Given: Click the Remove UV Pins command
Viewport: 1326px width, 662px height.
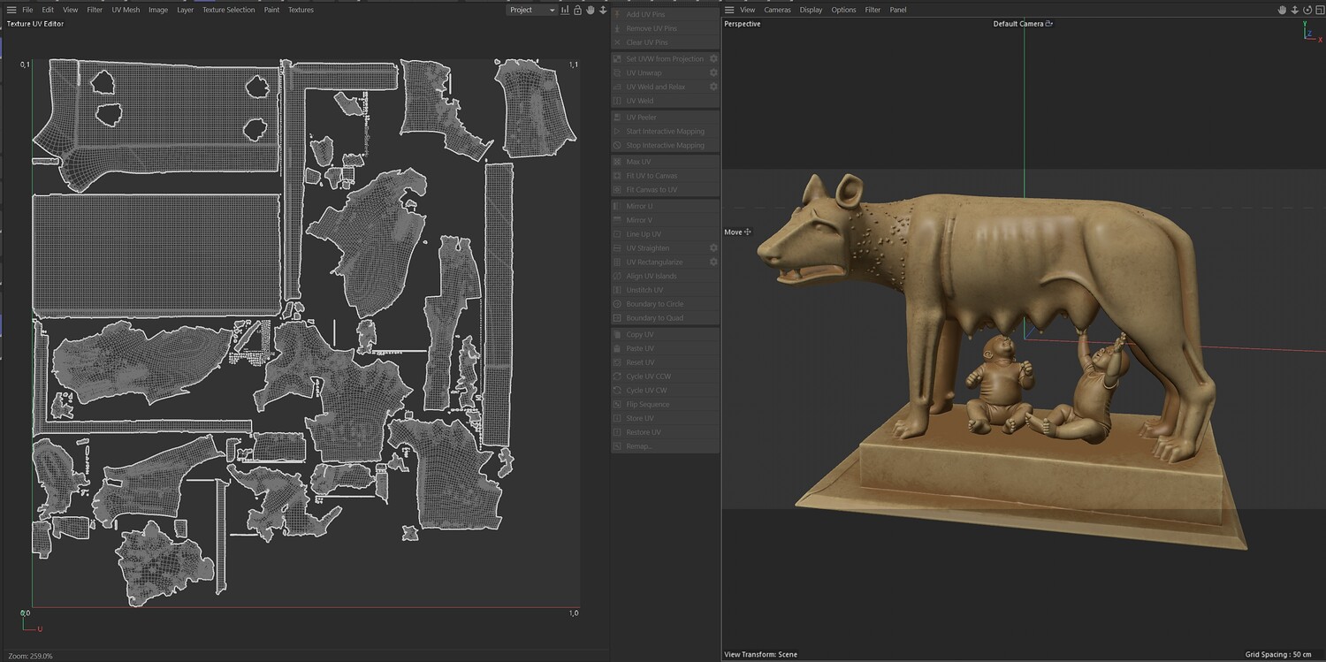Looking at the screenshot, I should tap(665, 28).
